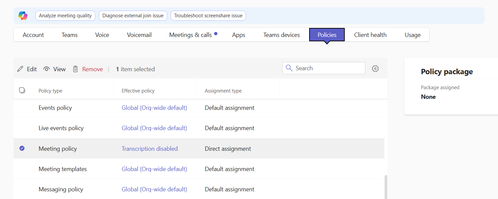
Task: Select the Events policy row name
Action: click(55, 108)
